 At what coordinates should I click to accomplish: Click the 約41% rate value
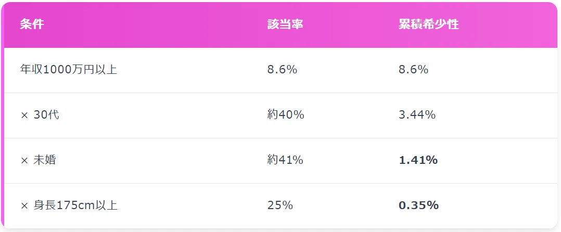click(285, 160)
